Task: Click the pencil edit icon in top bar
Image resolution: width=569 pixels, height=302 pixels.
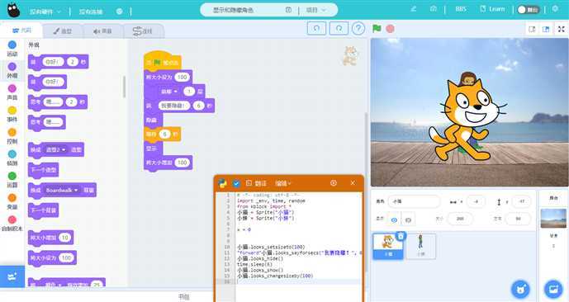Action: pyautogui.click(x=413, y=9)
